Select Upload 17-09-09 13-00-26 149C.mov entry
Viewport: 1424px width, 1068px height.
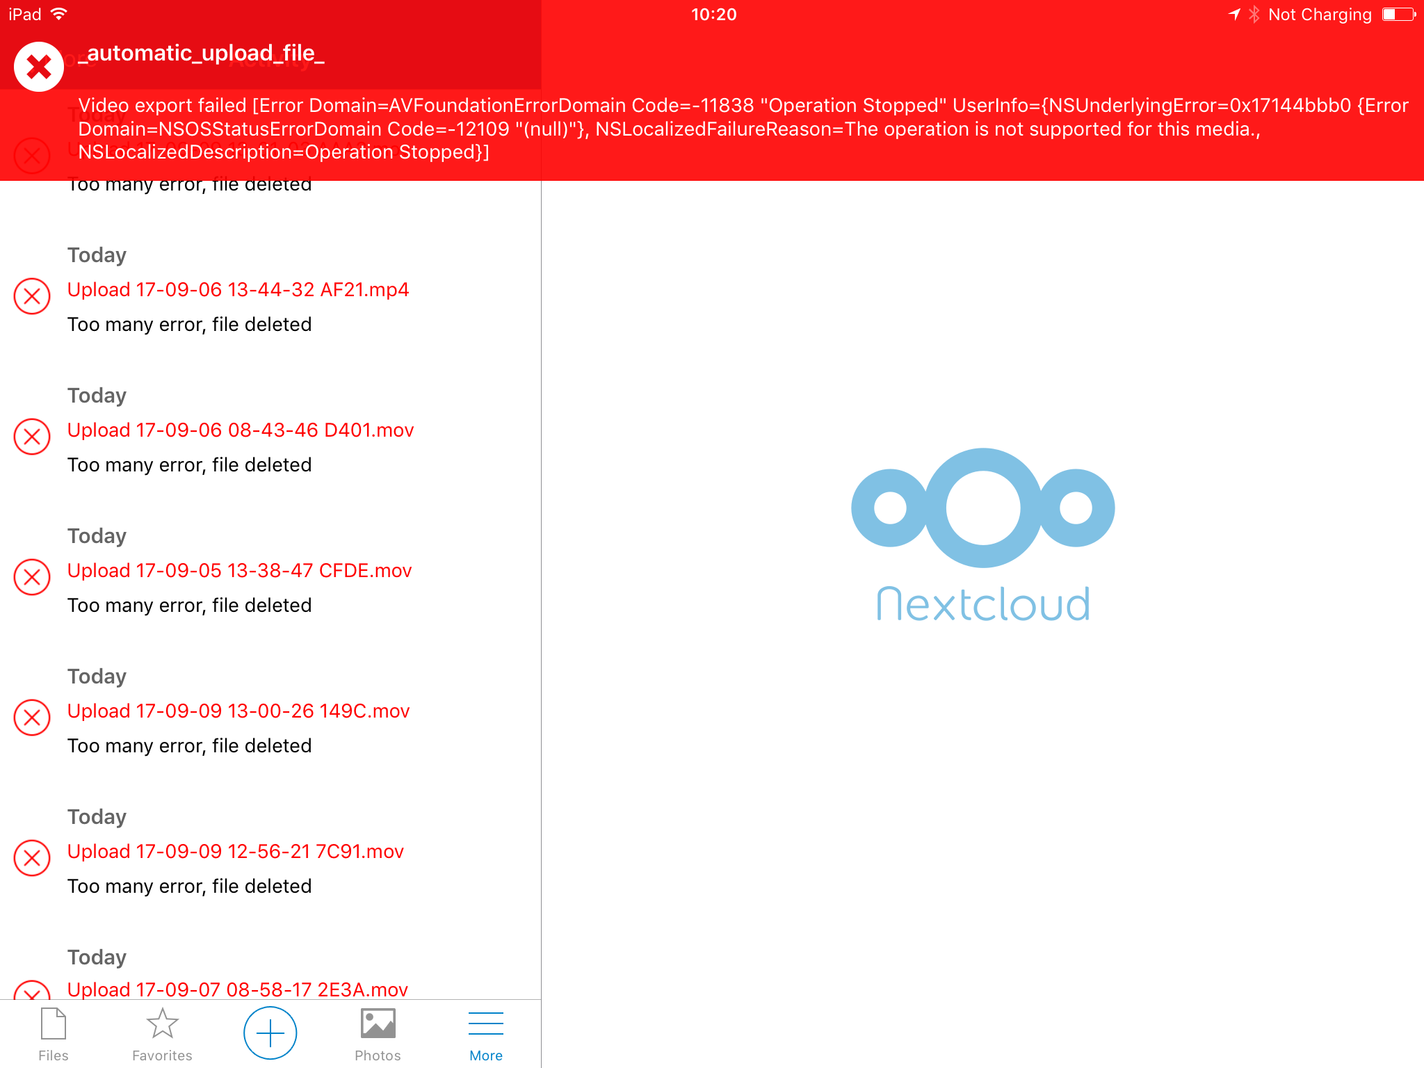(x=238, y=711)
